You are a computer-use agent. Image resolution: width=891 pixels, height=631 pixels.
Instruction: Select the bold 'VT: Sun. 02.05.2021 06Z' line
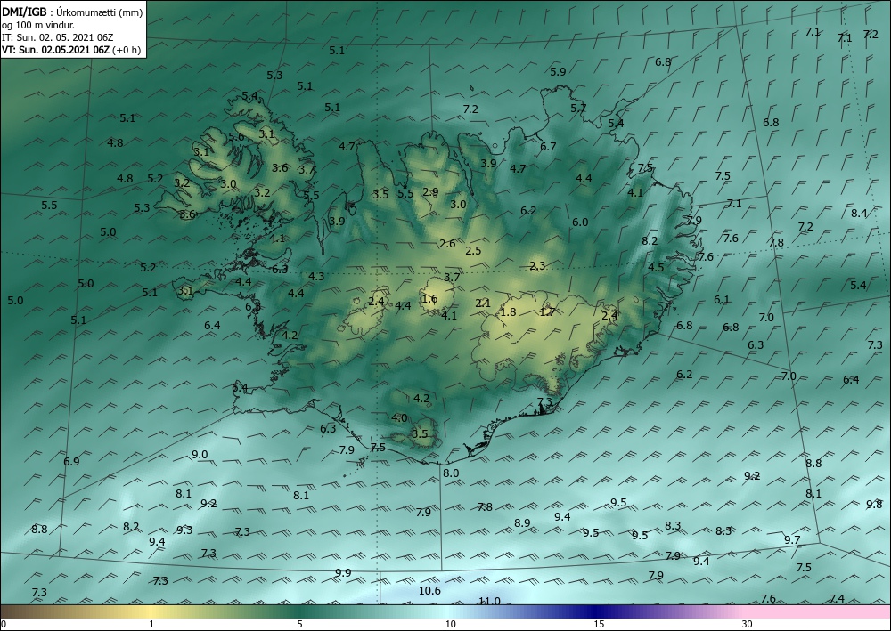click(x=55, y=49)
